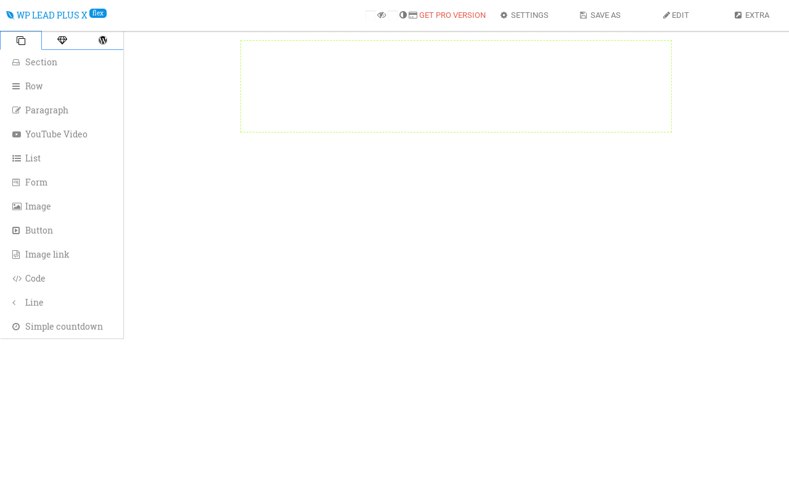
Task: Open the Extra menu
Action: click(751, 15)
